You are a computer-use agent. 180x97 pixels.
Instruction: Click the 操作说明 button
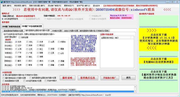pos(67,78)
